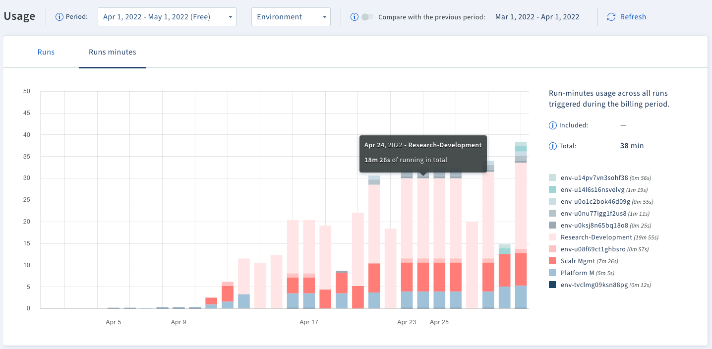Open the Period dropdown

pyautogui.click(x=167, y=16)
